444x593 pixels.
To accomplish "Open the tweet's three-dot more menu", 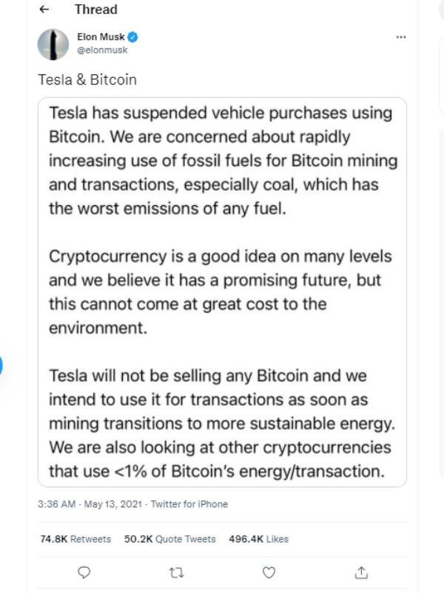I will 401,37.
